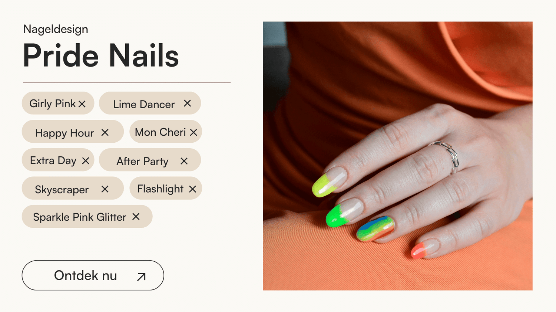This screenshot has width=556, height=312.
Task: Select the Girly Pink label
Action: tap(53, 104)
